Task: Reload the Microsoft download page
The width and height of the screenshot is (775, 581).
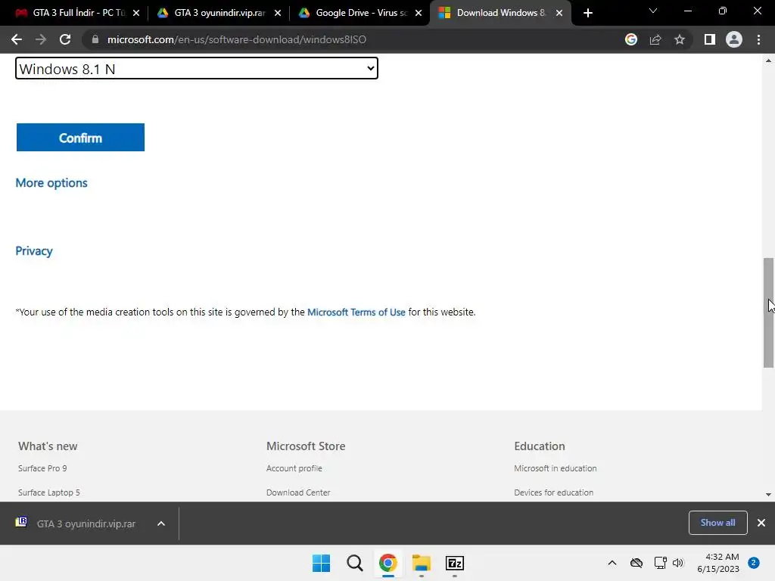Action: (65, 39)
